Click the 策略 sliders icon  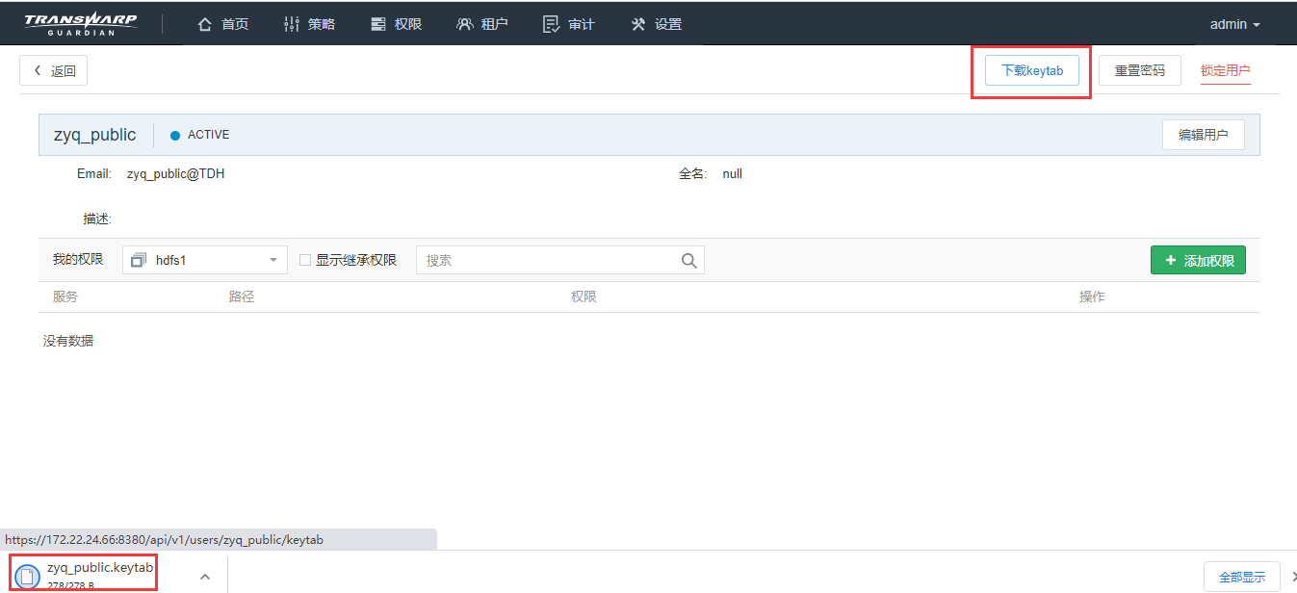(x=292, y=24)
